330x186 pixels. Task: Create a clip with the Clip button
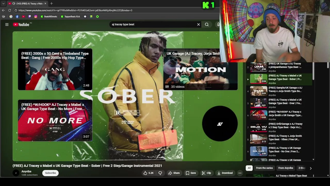click(x=206, y=173)
